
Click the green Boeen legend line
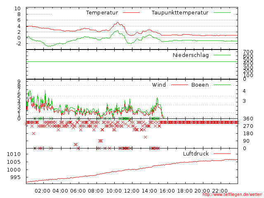pos(222,85)
